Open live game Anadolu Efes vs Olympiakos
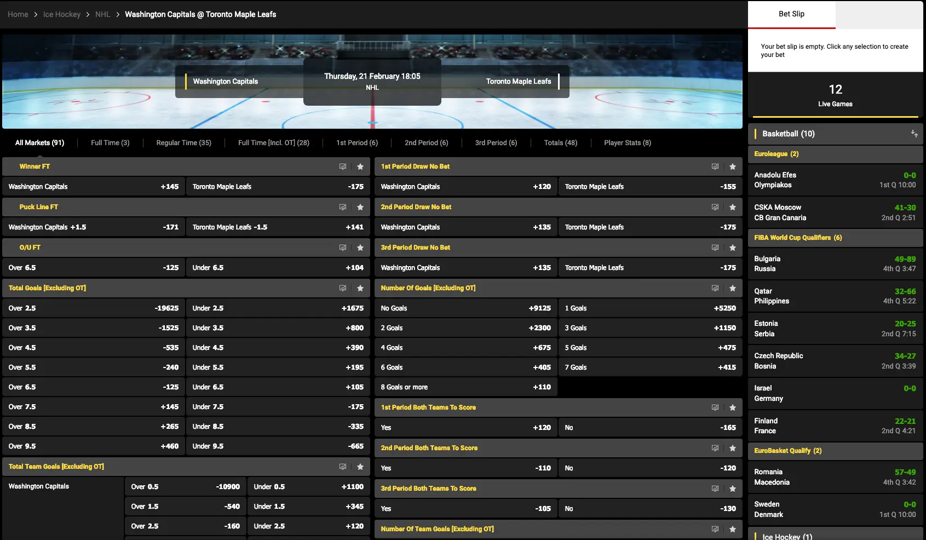The height and width of the screenshot is (540, 926). [835, 180]
